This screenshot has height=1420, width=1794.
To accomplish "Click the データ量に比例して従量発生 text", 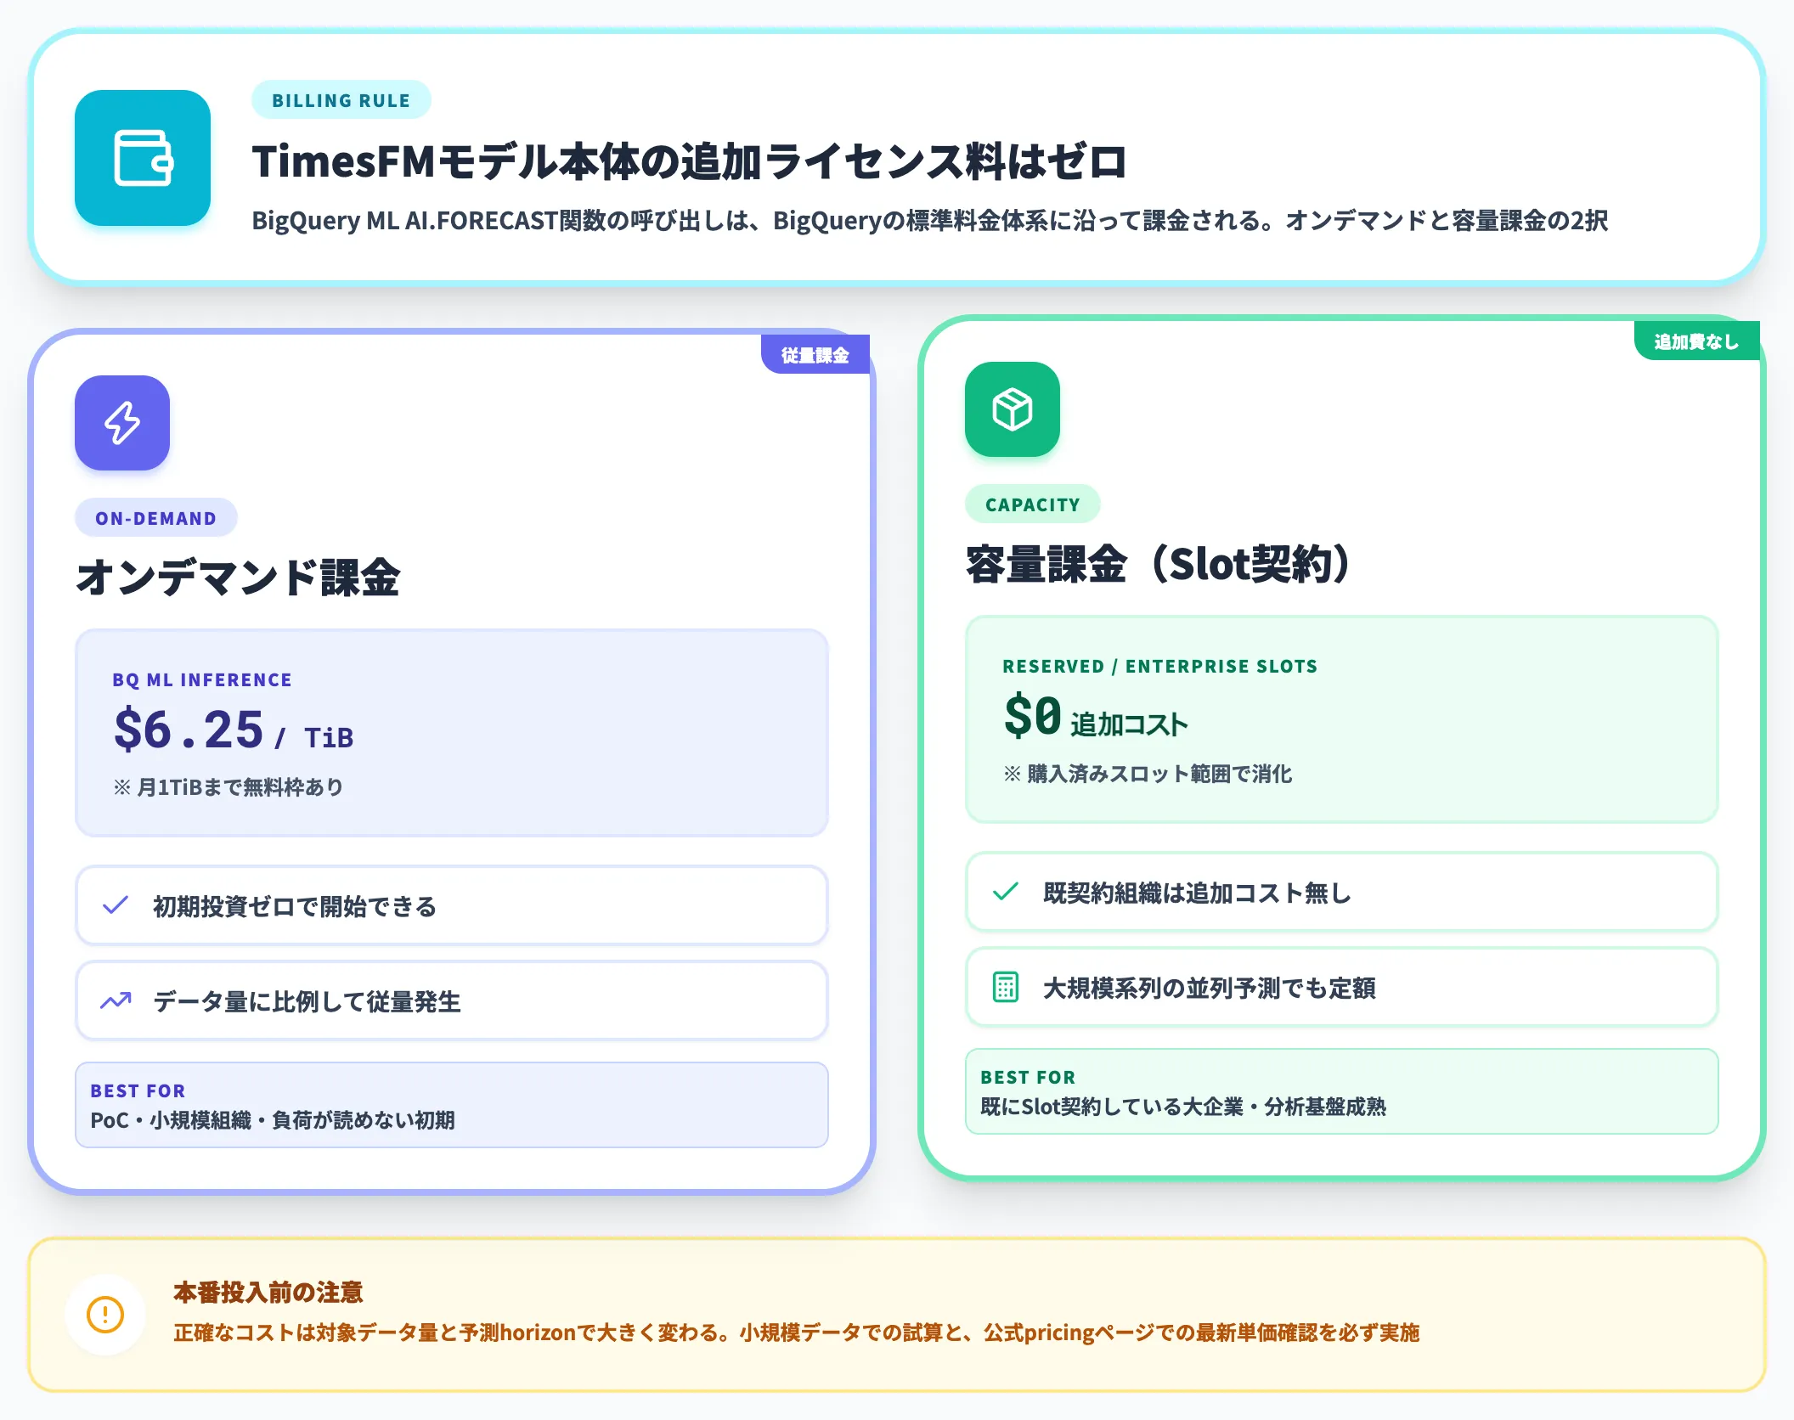I will (307, 1001).
